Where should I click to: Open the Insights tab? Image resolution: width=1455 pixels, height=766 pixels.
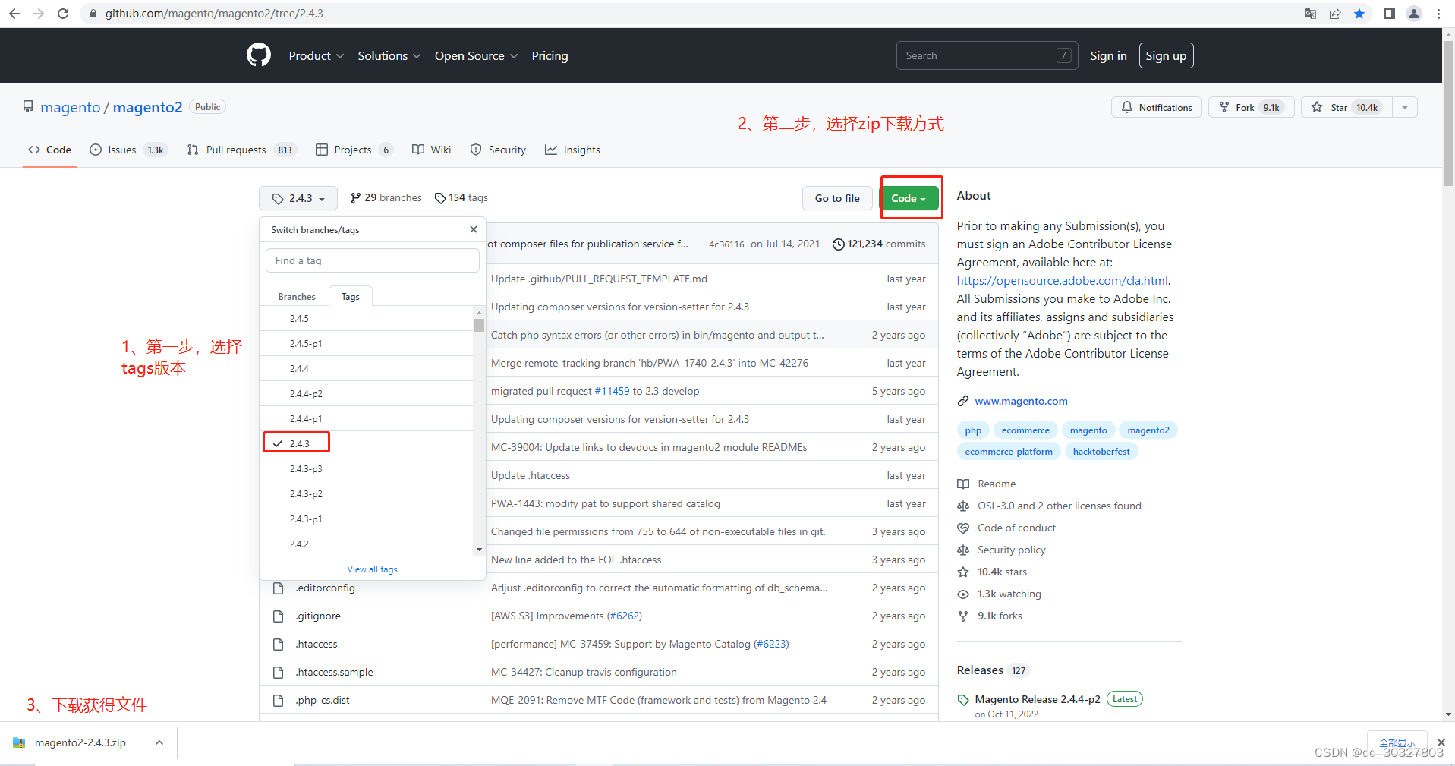pyautogui.click(x=572, y=150)
